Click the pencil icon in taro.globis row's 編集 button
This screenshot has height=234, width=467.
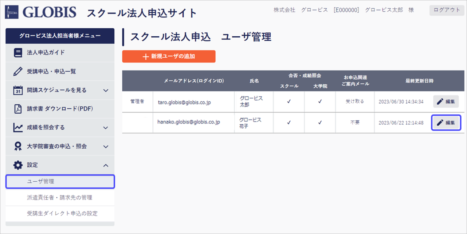(440, 102)
